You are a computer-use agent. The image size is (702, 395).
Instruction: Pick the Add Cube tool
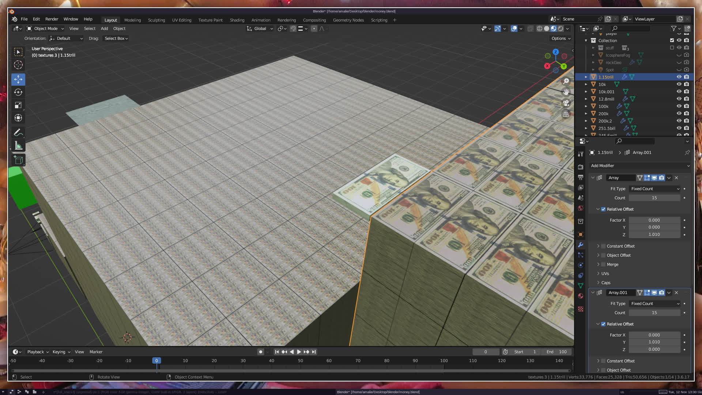coord(18,160)
